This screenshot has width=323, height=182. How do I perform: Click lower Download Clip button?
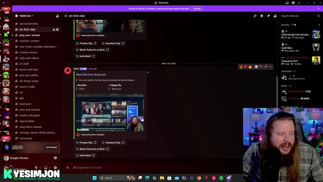(113, 143)
